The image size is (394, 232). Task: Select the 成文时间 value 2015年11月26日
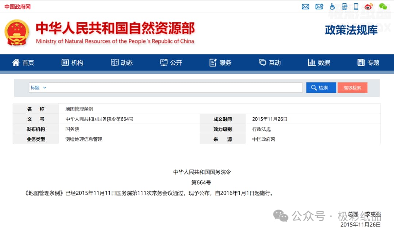(x=270, y=119)
